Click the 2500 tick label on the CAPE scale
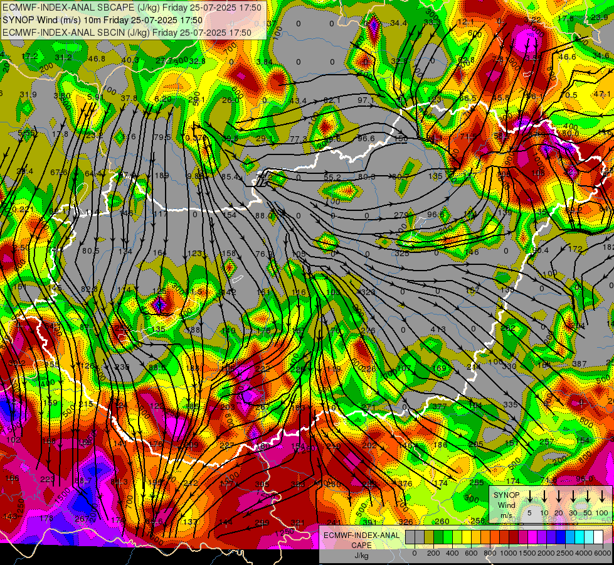 (x=565, y=553)
